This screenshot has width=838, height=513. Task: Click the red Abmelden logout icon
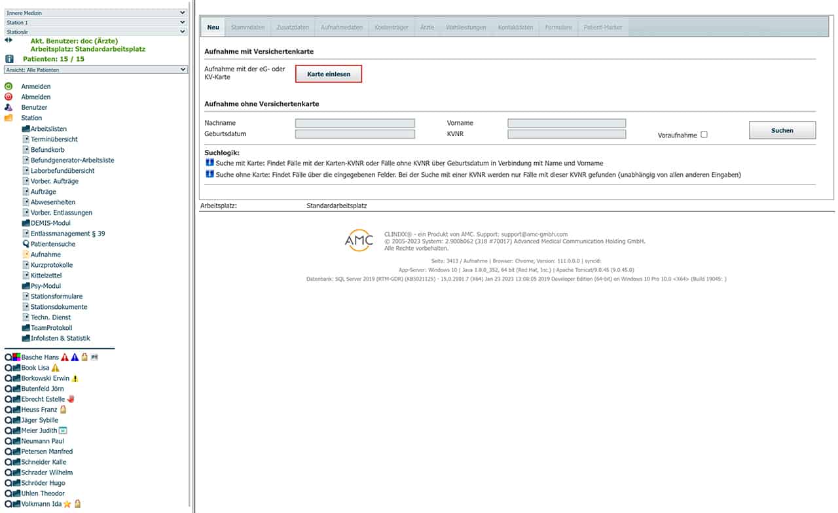9,97
